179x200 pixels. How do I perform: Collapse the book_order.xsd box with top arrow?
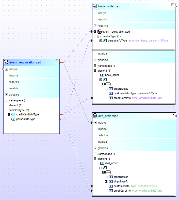[x=172, y=5]
